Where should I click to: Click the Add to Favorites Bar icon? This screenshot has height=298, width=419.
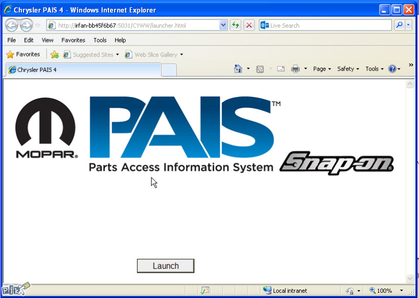[54, 54]
